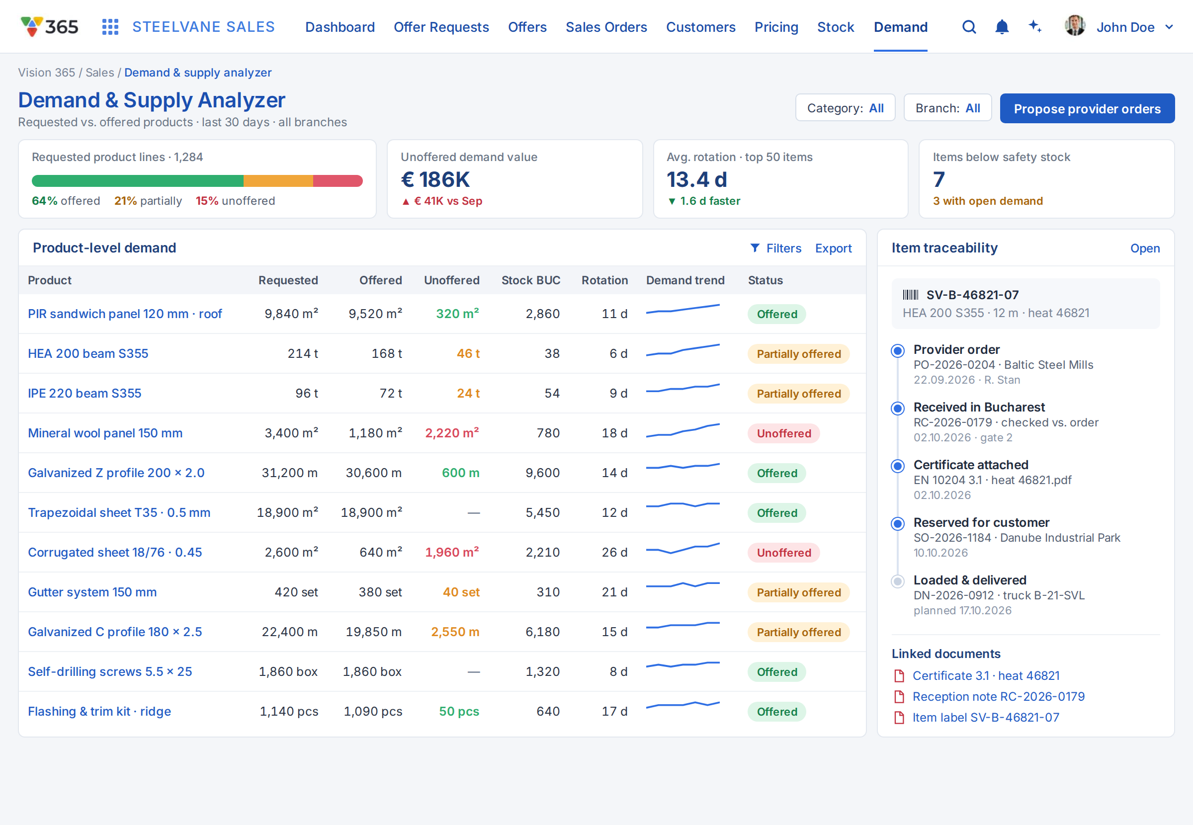Open Mineral wool panel 150 mm product
The image size is (1193, 825).
(x=105, y=433)
